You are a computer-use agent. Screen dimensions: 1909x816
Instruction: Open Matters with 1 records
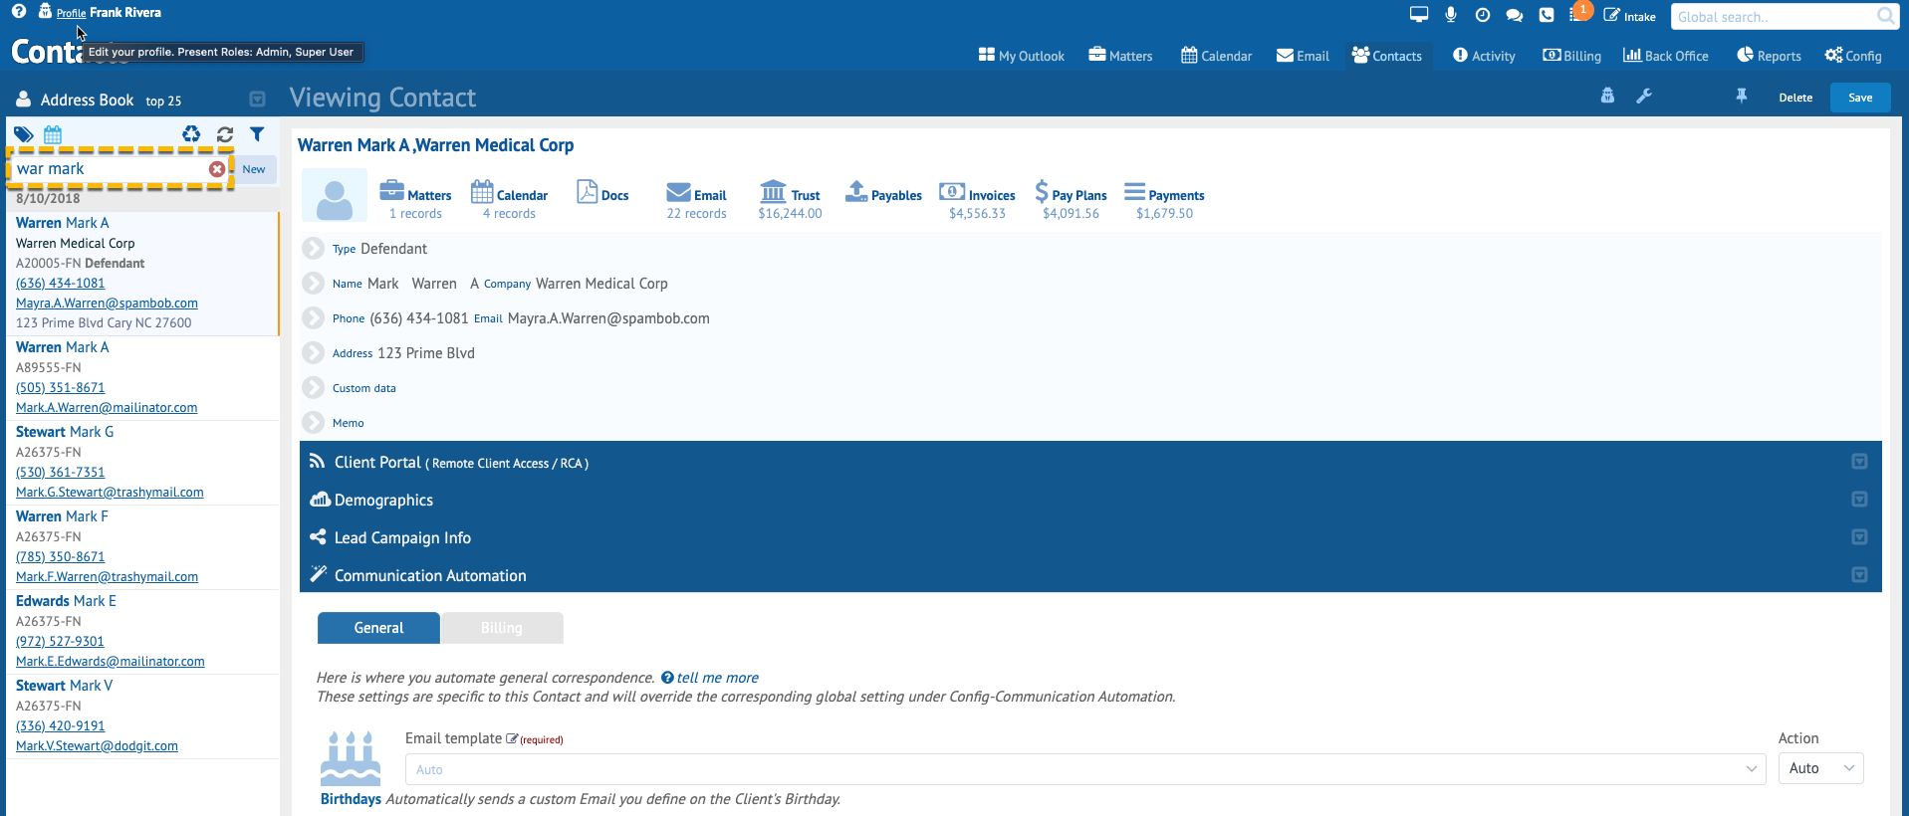[415, 200]
